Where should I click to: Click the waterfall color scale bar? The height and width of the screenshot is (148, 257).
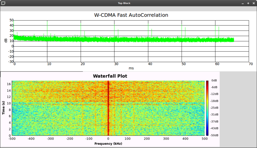[207, 108]
